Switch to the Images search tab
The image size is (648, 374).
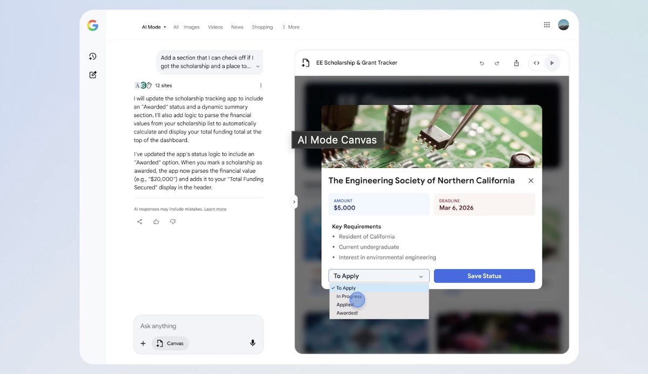[191, 27]
